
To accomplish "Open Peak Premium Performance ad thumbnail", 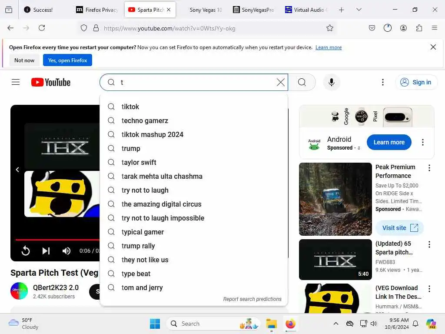I will point(335,199).
